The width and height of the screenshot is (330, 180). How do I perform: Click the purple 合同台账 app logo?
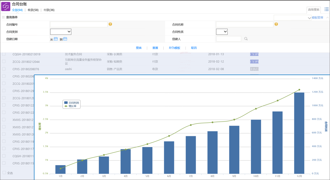(6, 6)
